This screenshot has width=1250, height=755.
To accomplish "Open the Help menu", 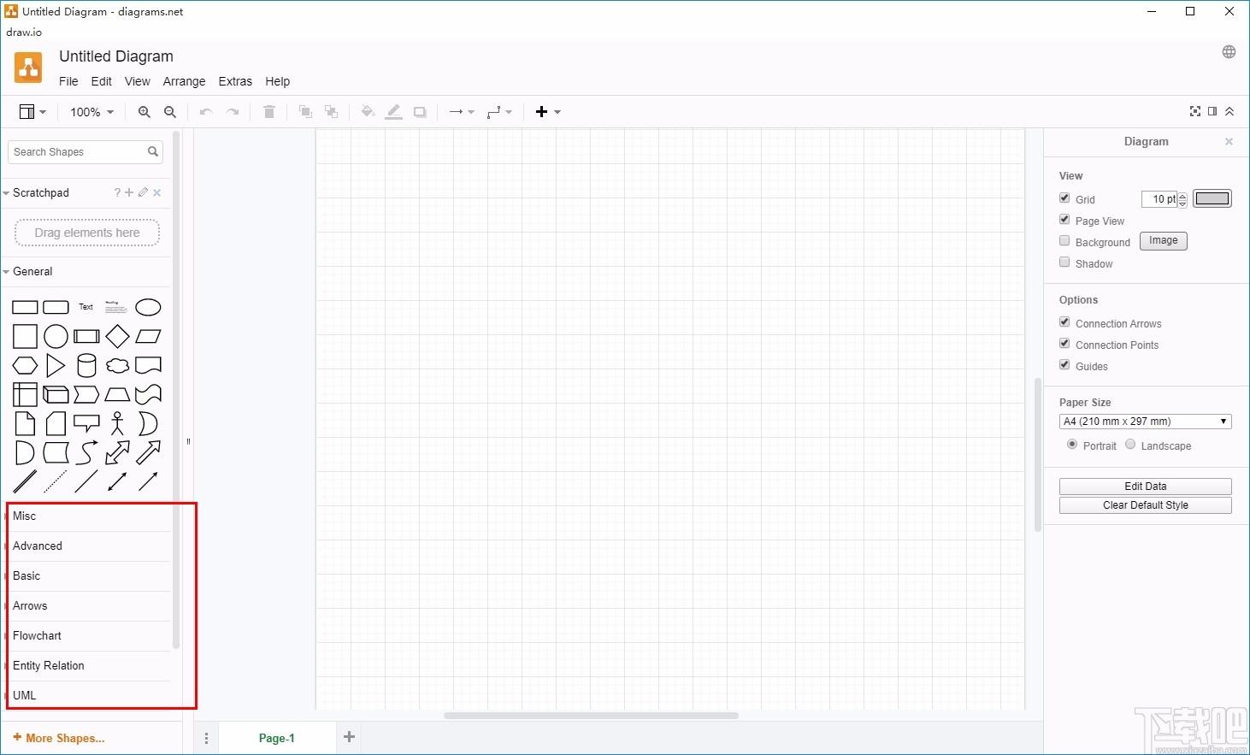I will click(277, 81).
